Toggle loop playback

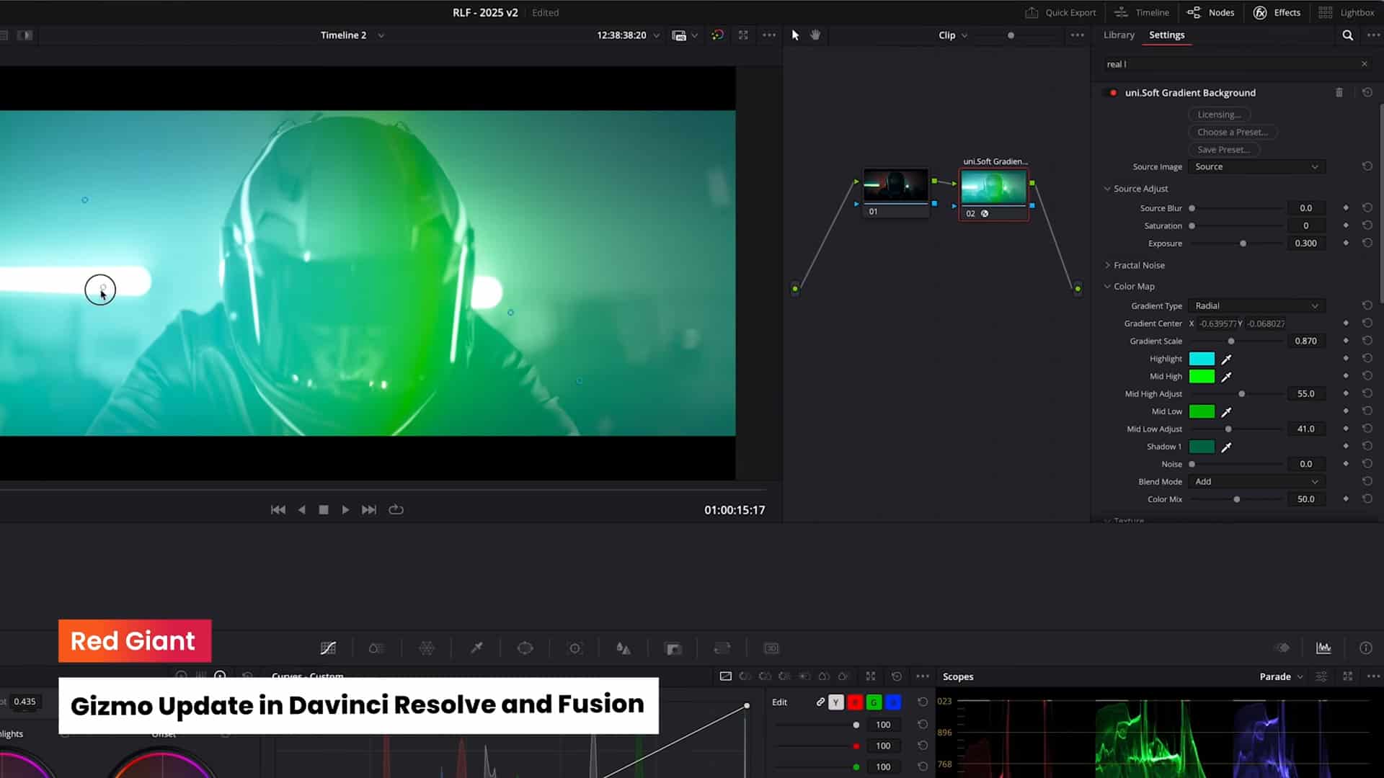point(396,509)
